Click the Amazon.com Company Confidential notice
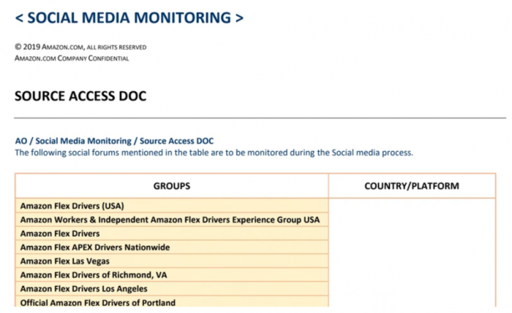512x313 pixels. click(72, 58)
